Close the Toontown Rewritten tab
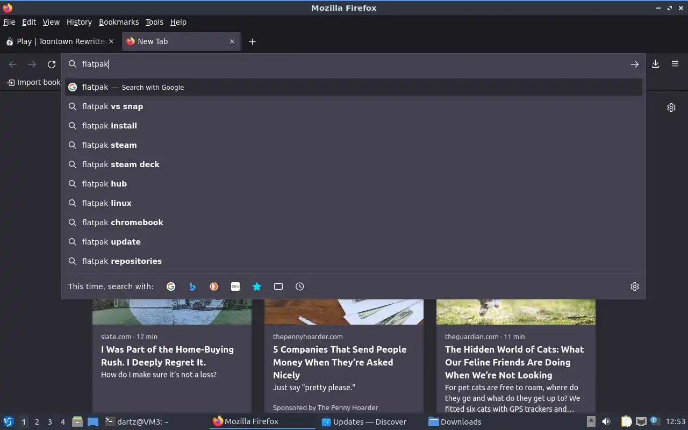The height and width of the screenshot is (430, 688). 111,41
